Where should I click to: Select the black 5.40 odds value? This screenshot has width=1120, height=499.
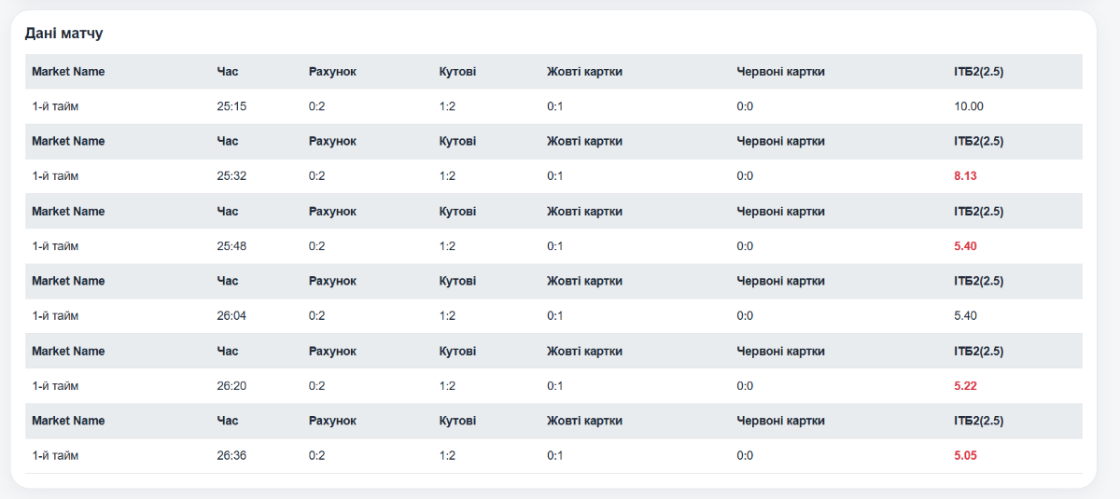pos(965,316)
